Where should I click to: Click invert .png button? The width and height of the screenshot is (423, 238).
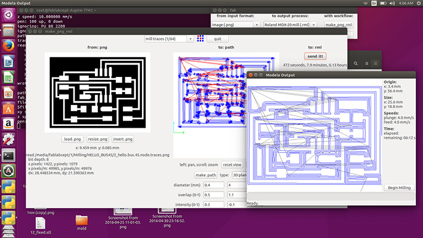click(x=123, y=139)
